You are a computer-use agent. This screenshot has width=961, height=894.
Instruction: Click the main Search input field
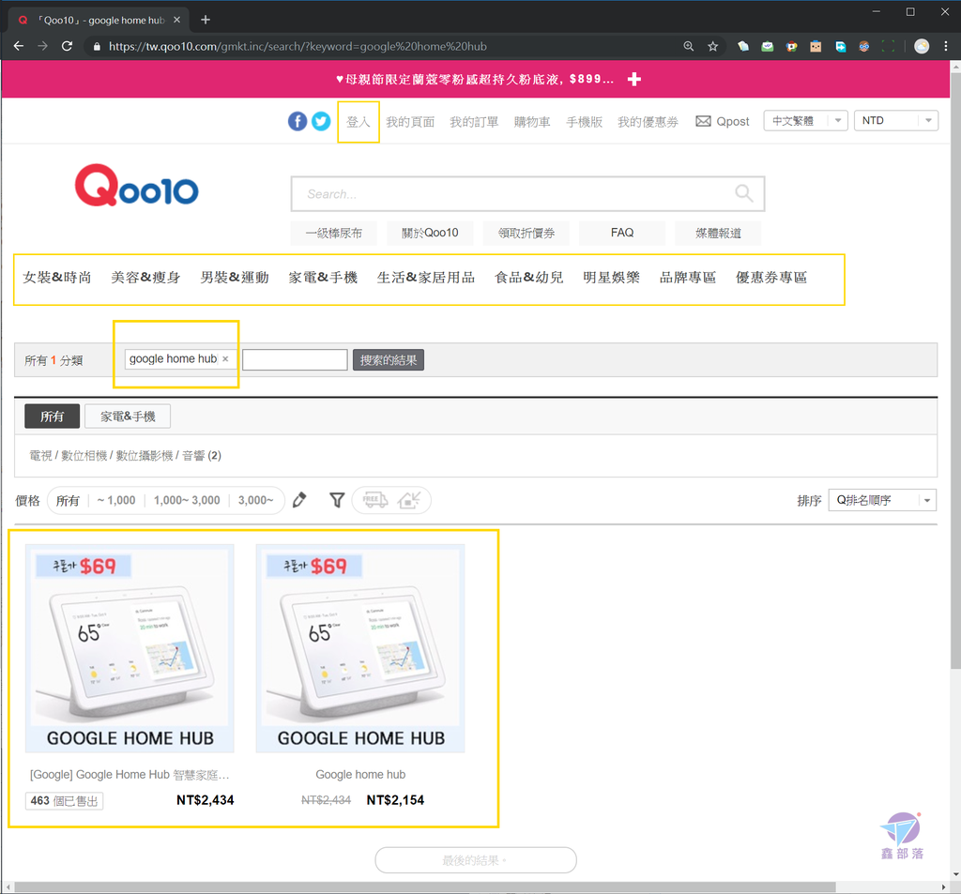click(527, 193)
